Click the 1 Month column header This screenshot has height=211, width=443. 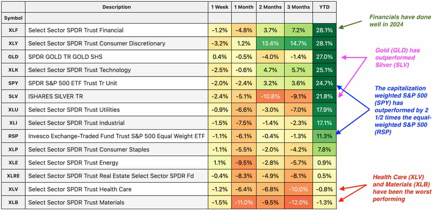(x=244, y=7)
